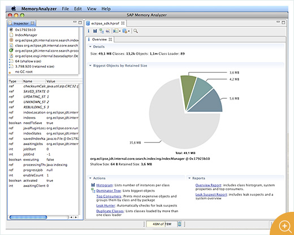Image resolution: width=294 pixels, height=235 pixels.
Task: Open the Edit menu
Action: 78,8
